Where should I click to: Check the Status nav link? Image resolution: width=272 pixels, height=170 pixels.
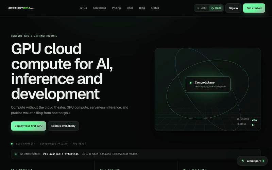pos(155,8)
